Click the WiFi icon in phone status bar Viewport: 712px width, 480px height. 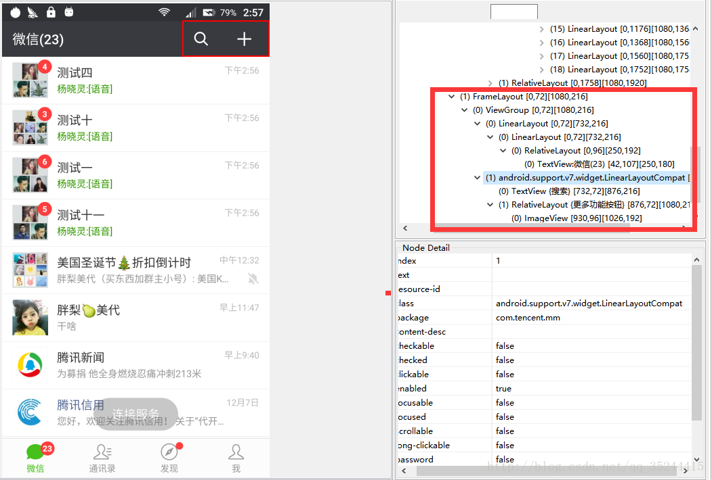point(164,12)
